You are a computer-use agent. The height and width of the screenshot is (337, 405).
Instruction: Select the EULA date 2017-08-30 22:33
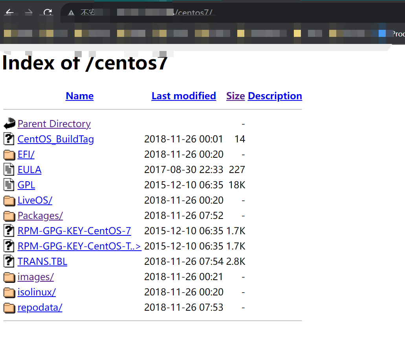[183, 170]
